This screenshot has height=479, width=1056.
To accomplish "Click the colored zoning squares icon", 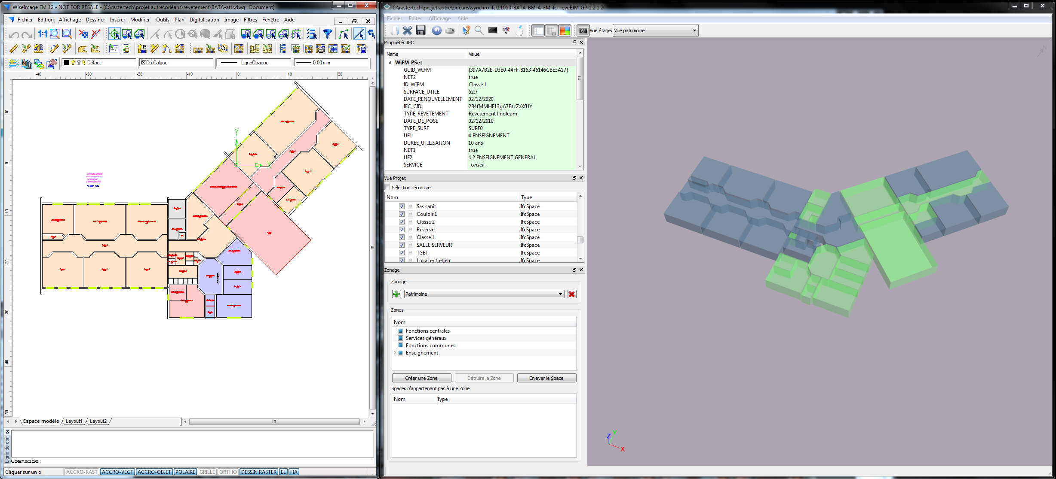I will point(565,30).
